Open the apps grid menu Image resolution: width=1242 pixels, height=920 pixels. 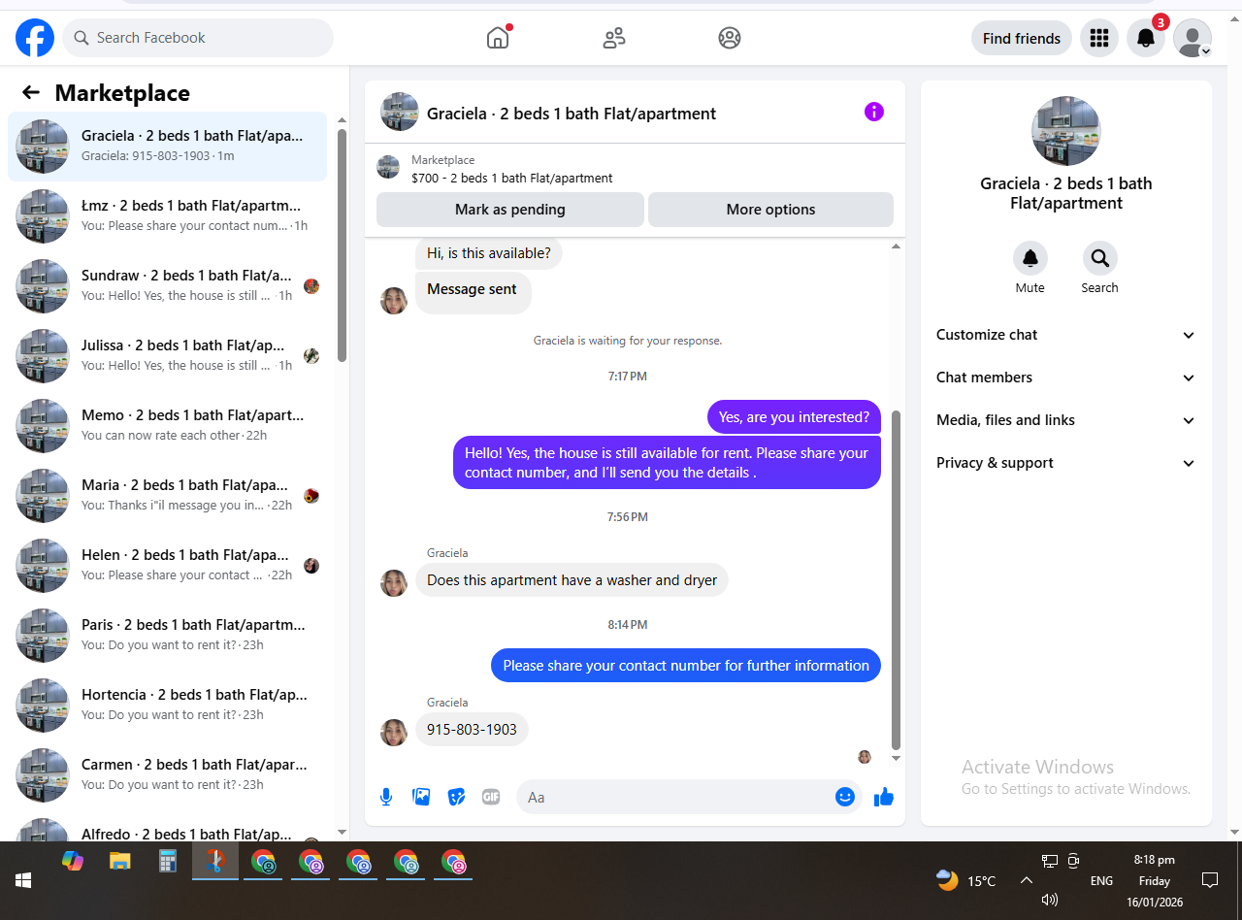[x=1099, y=38]
